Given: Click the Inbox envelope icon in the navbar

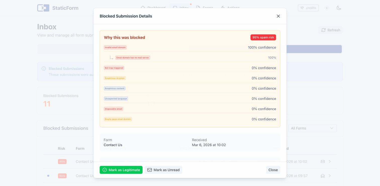Looking at the screenshot, I should (x=175, y=8).
